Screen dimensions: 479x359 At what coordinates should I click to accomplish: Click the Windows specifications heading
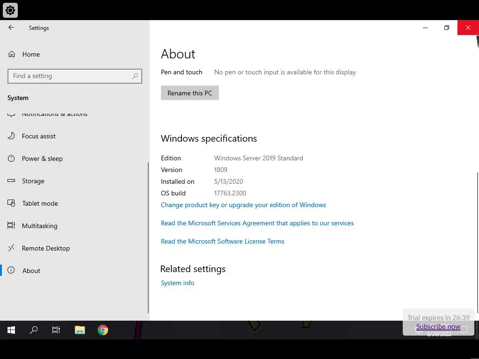tap(209, 138)
